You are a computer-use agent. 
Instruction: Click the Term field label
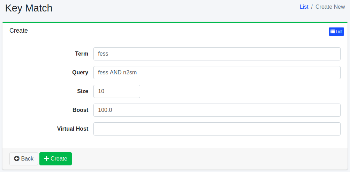tap(82, 54)
